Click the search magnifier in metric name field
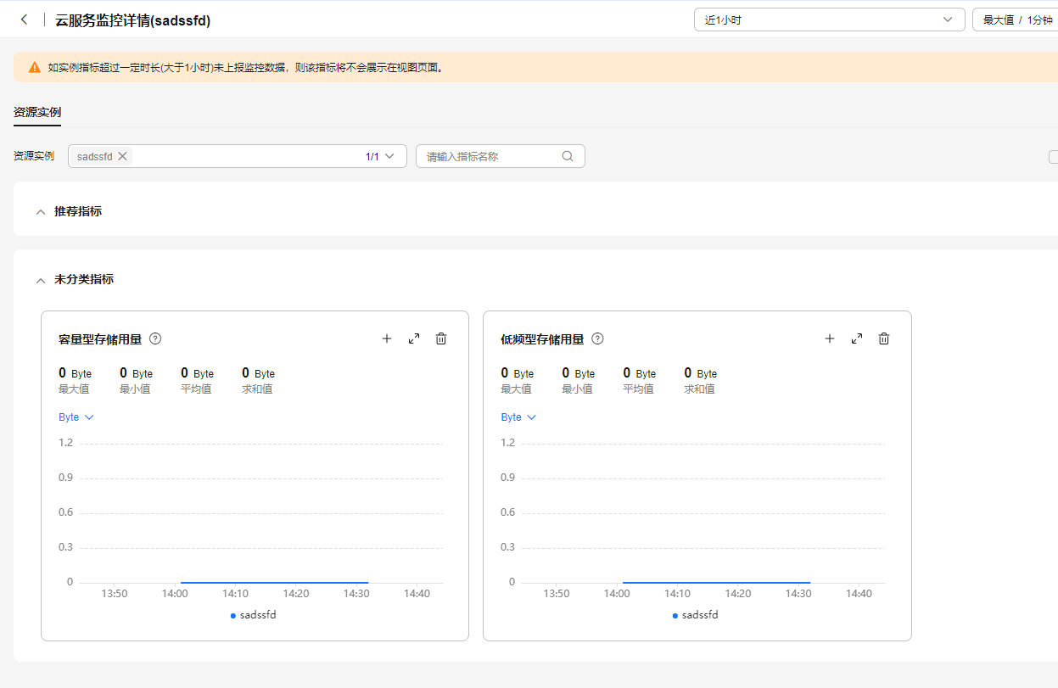Image resolution: width=1058 pixels, height=688 pixels. click(568, 156)
